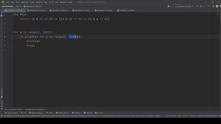This screenshot has height=124, width=221.
Task: Open the File menu
Action: [8, 2]
